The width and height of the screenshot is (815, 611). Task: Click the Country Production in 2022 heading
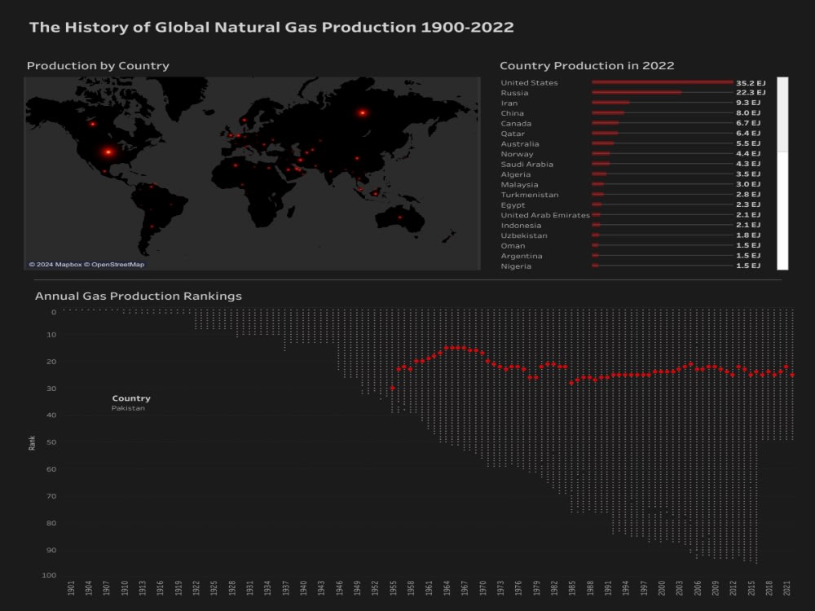coord(587,65)
